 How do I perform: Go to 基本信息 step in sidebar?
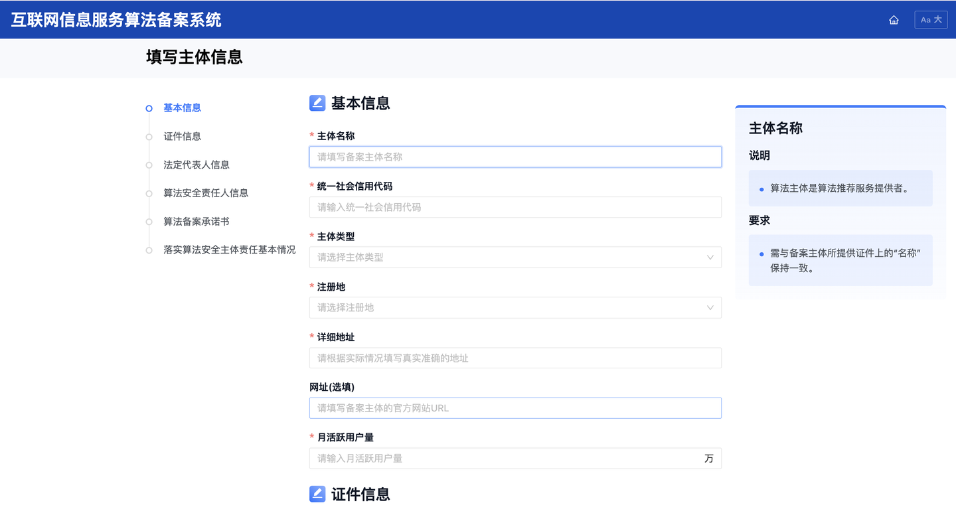[182, 108]
